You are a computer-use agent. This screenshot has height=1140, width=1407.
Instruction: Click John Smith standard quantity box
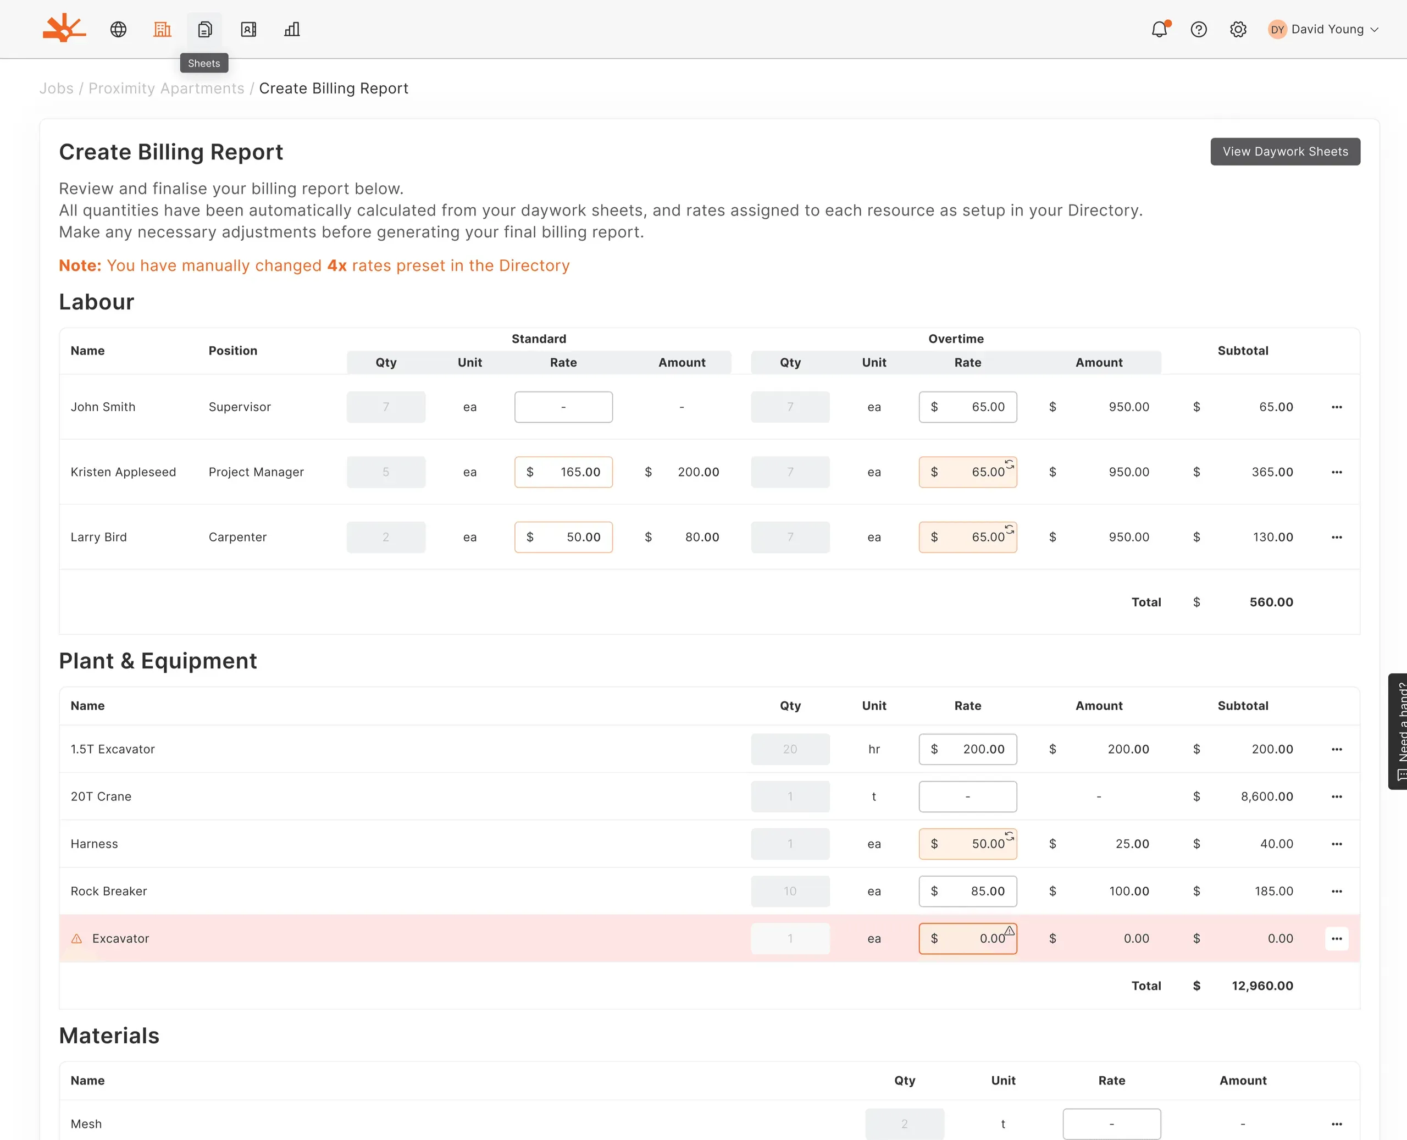(x=386, y=407)
